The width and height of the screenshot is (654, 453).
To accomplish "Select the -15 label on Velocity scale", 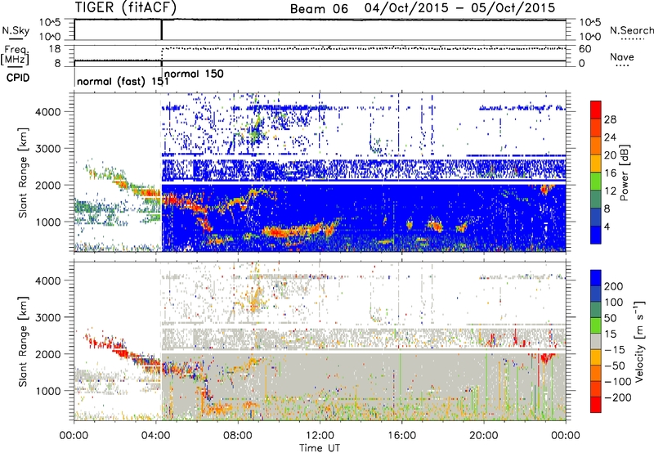I will pos(615,350).
